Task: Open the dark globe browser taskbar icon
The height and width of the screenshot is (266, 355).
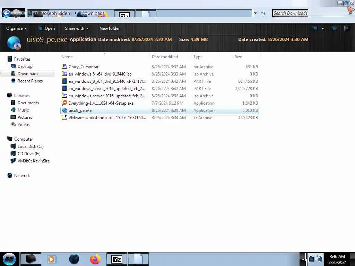Action: 74,259
